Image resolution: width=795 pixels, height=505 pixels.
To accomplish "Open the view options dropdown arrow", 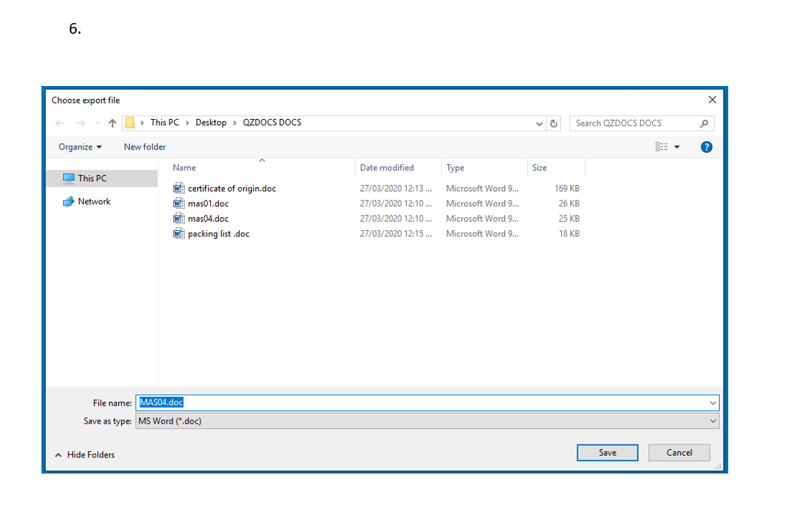I will coord(677,147).
